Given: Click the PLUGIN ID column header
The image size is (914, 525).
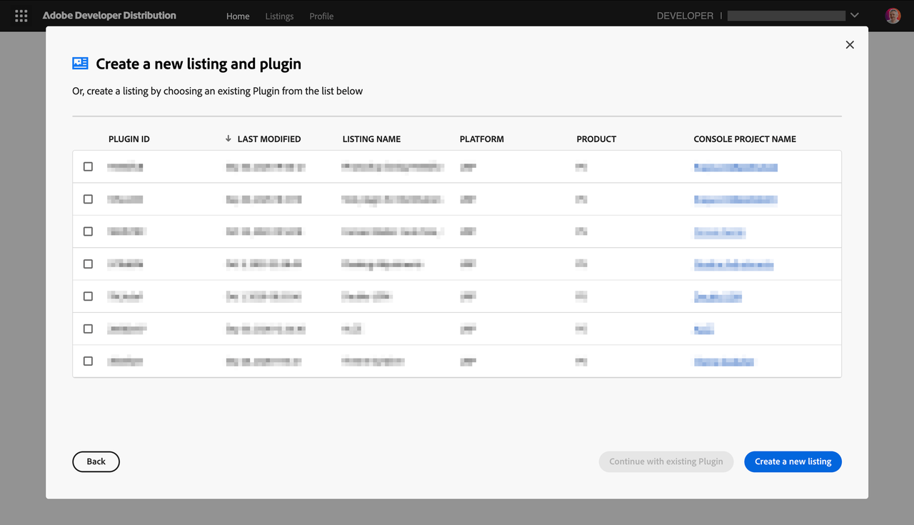Looking at the screenshot, I should (129, 139).
